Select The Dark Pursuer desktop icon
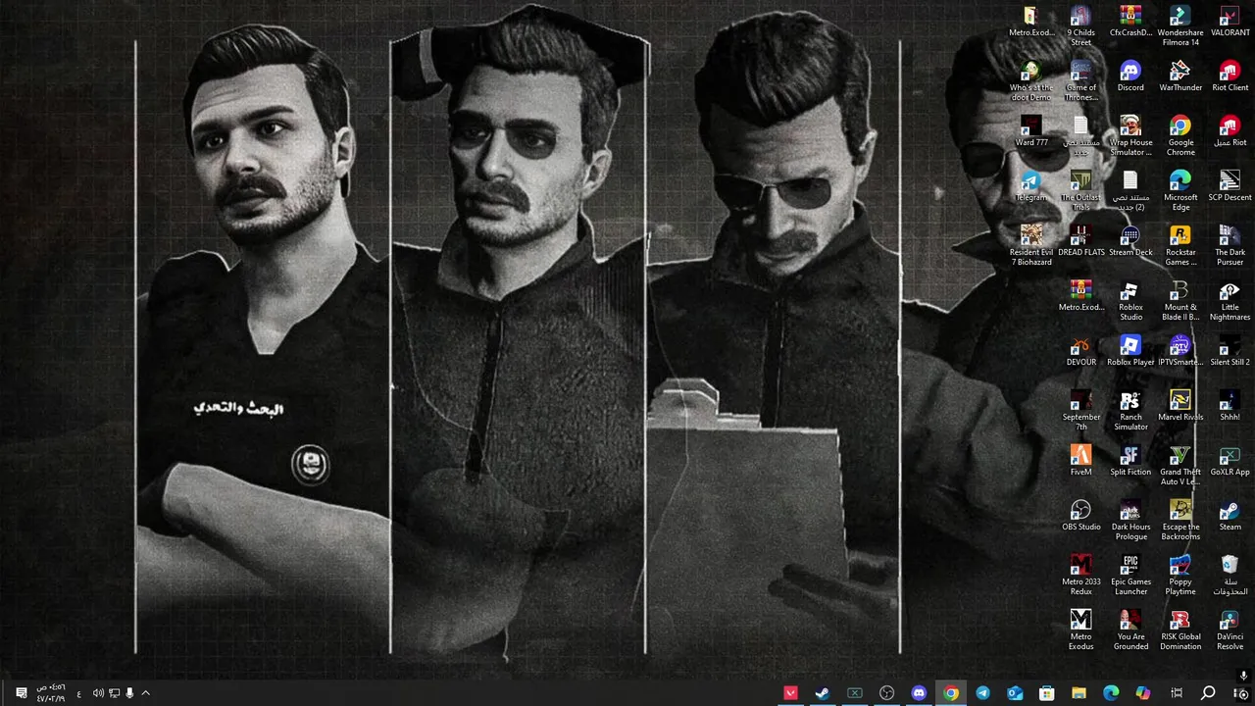Viewport: 1255px width, 706px height. coord(1230,246)
